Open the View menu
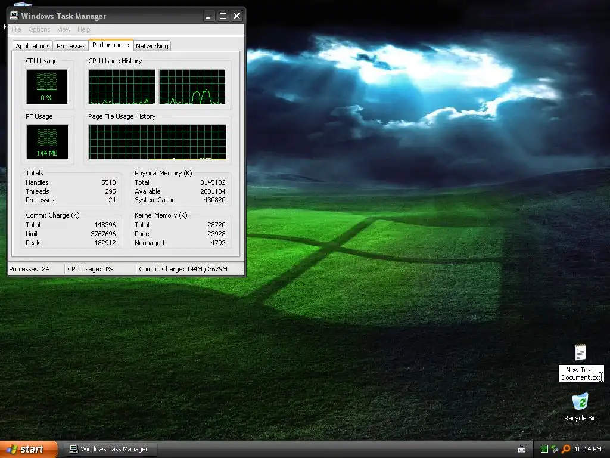This screenshot has width=610, height=458. (63, 29)
